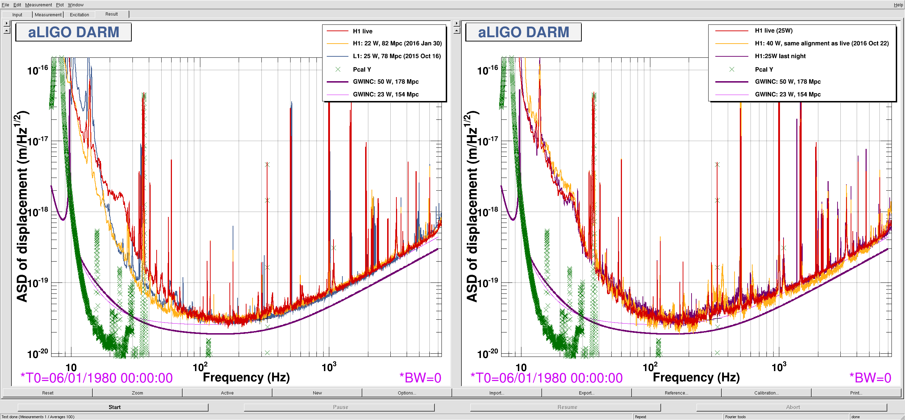Click the up-arrow button beside the left plot
This screenshot has width=905, height=420.
point(7,30)
